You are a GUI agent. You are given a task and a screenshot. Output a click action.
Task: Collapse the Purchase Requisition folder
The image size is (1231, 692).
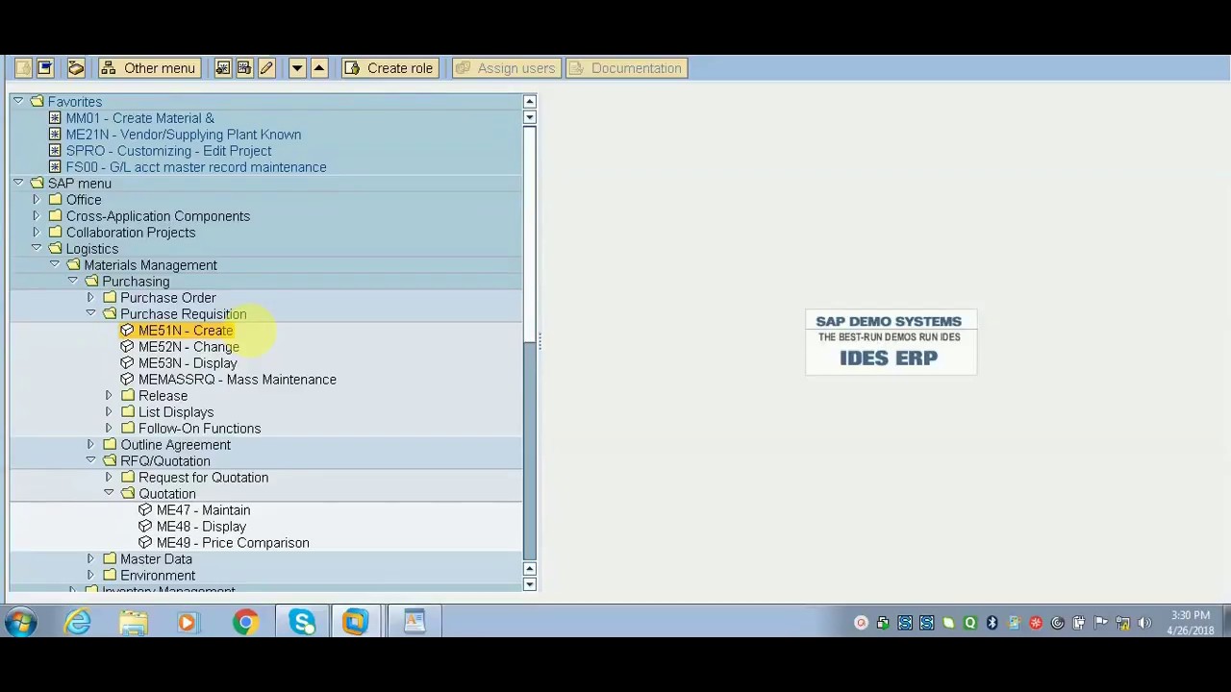[91, 313]
